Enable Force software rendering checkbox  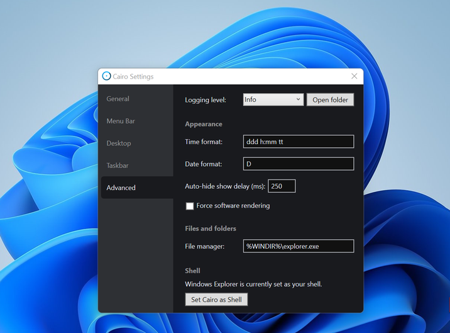click(x=190, y=206)
